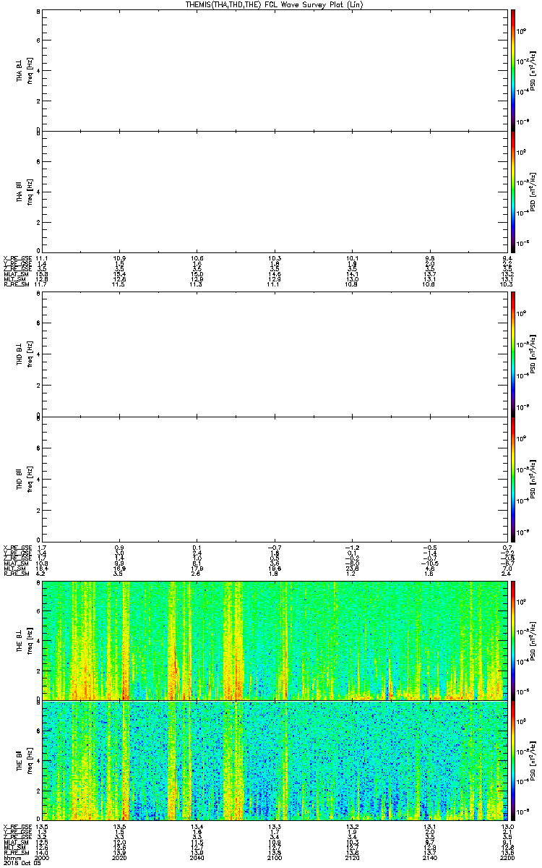Screen dimensions: 542x868
Task: Click the THE B∥ spectrogram panel
Action: click(x=274, y=759)
